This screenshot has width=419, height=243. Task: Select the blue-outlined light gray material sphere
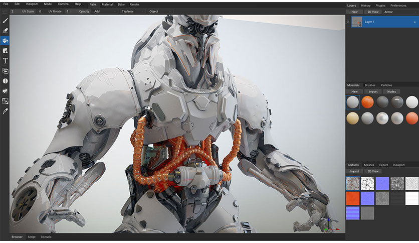[353, 102]
